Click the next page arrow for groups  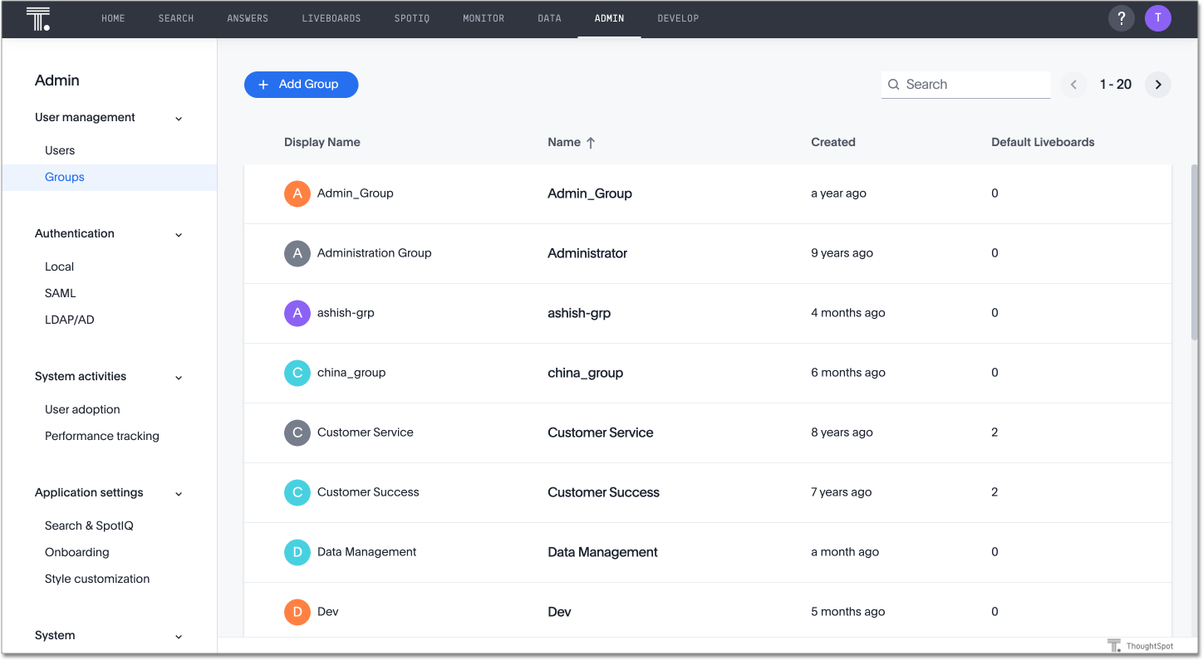(1157, 84)
